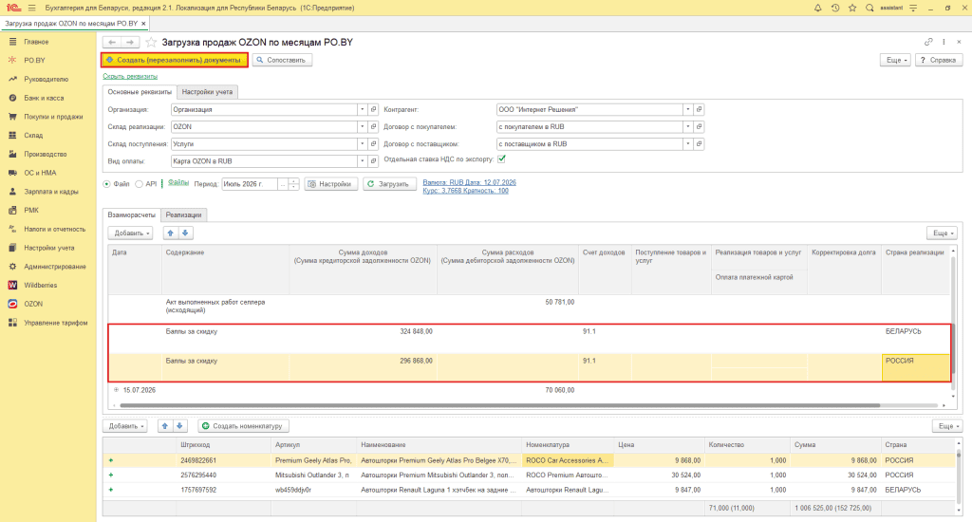Copy link to form icon
This screenshot has height=522, width=972.
tap(928, 42)
